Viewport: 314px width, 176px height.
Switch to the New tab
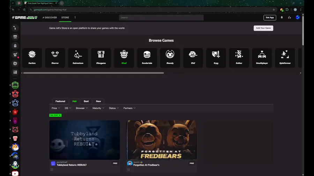coord(98,101)
